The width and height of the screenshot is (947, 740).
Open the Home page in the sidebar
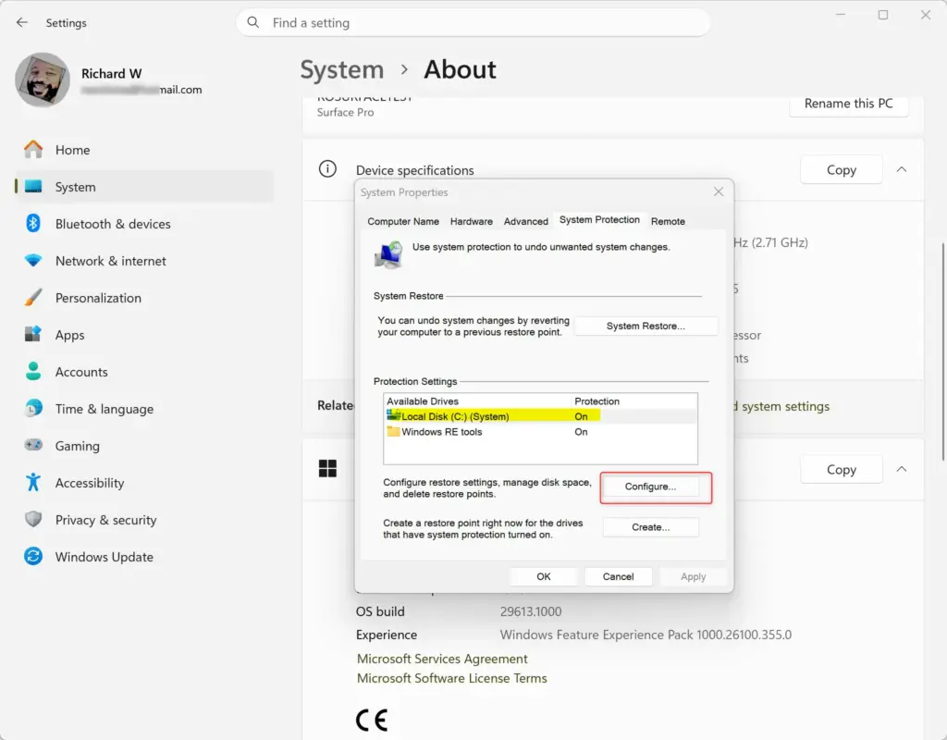click(72, 150)
